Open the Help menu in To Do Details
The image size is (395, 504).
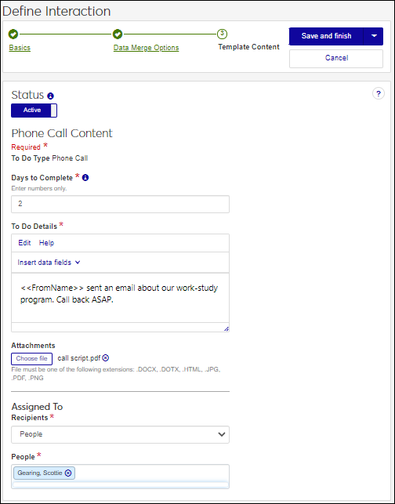[x=46, y=243]
